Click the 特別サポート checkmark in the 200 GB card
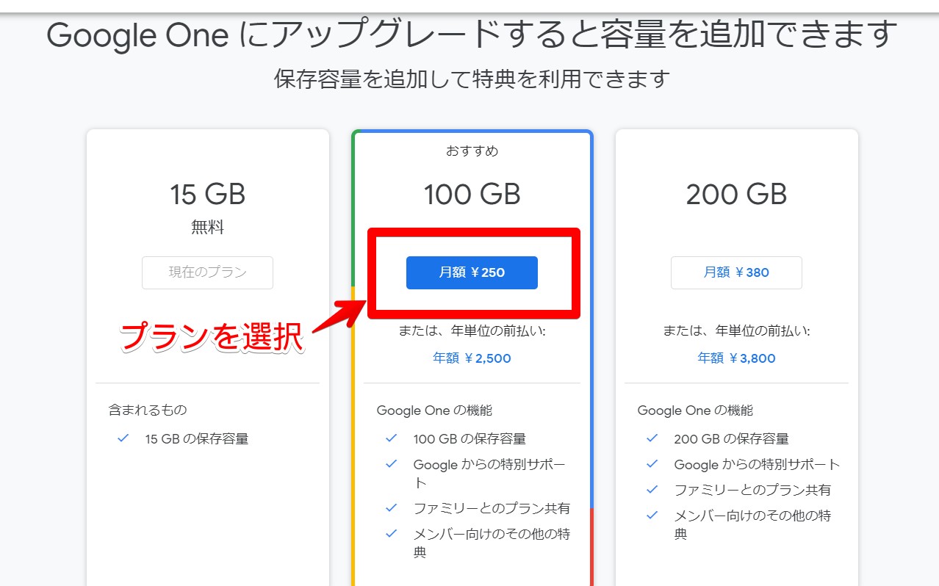The width and height of the screenshot is (939, 586). [652, 464]
